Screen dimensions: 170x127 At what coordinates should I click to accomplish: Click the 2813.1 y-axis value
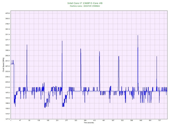coord(8,61)
